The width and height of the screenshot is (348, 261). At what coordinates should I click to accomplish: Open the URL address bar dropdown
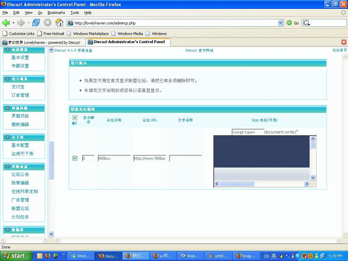[x=280, y=23]
